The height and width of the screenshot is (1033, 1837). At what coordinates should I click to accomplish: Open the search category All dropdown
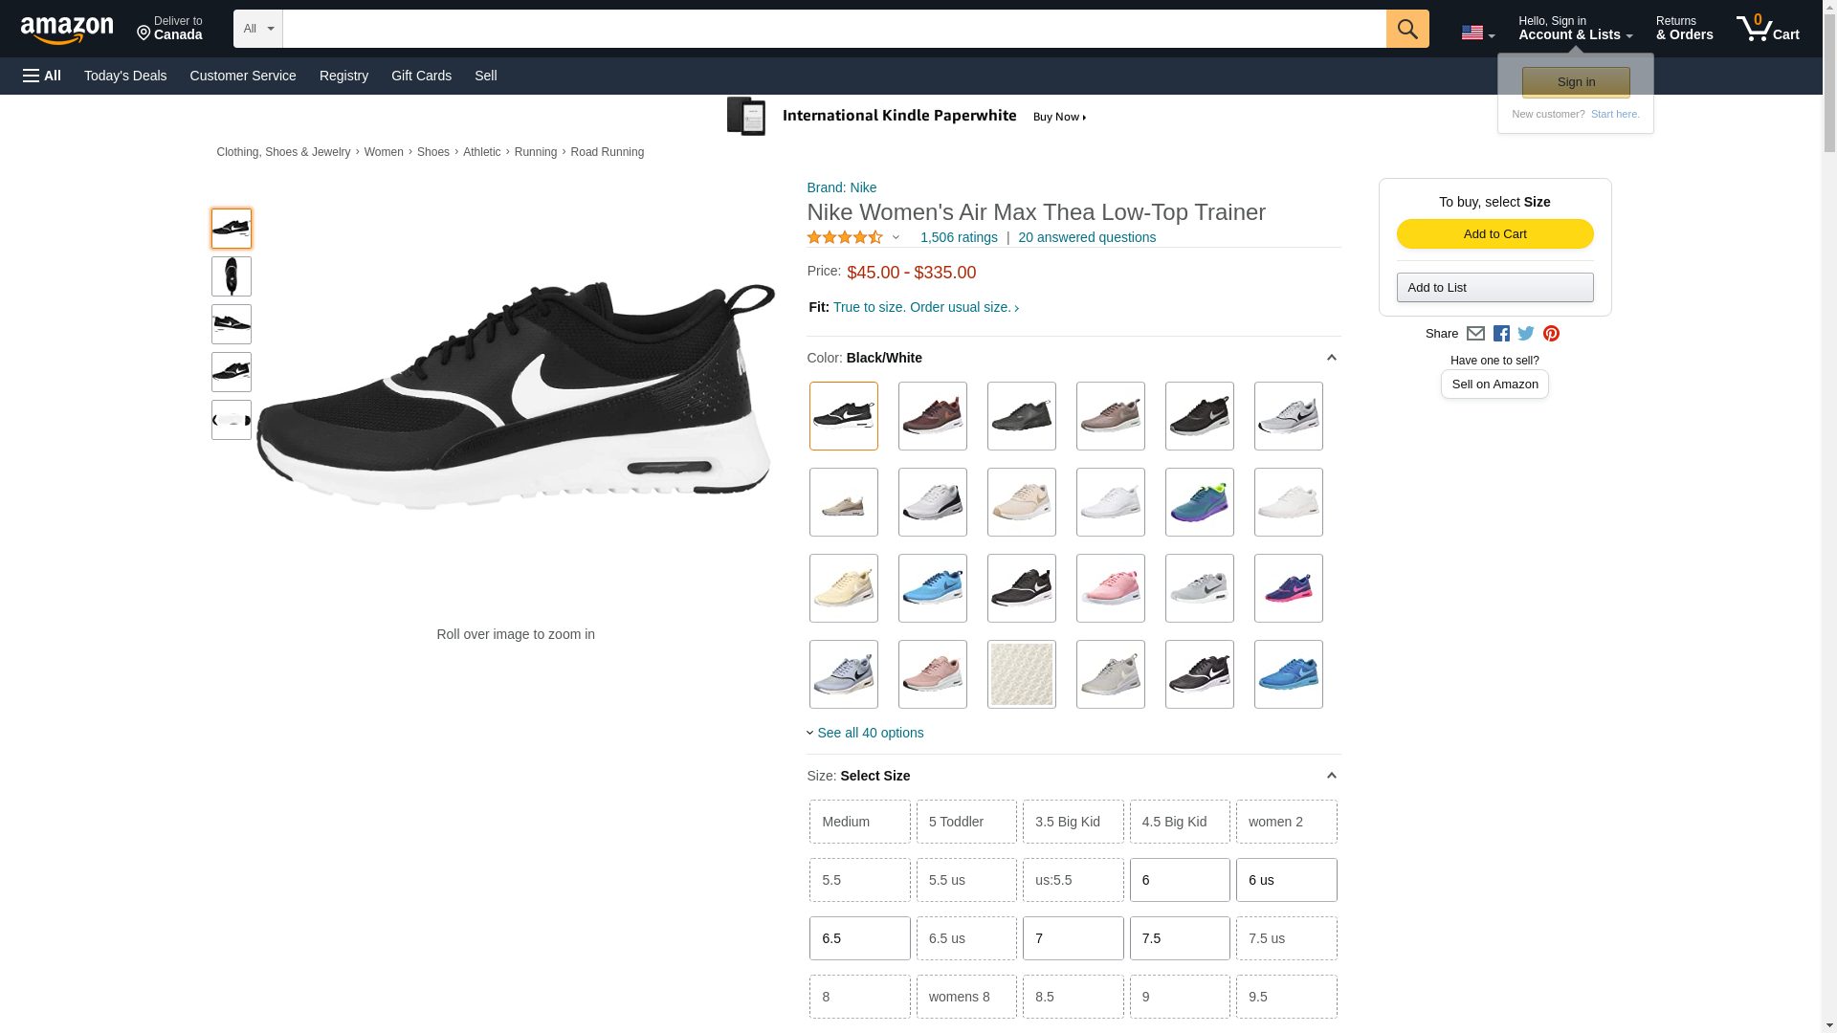[257, 29]
